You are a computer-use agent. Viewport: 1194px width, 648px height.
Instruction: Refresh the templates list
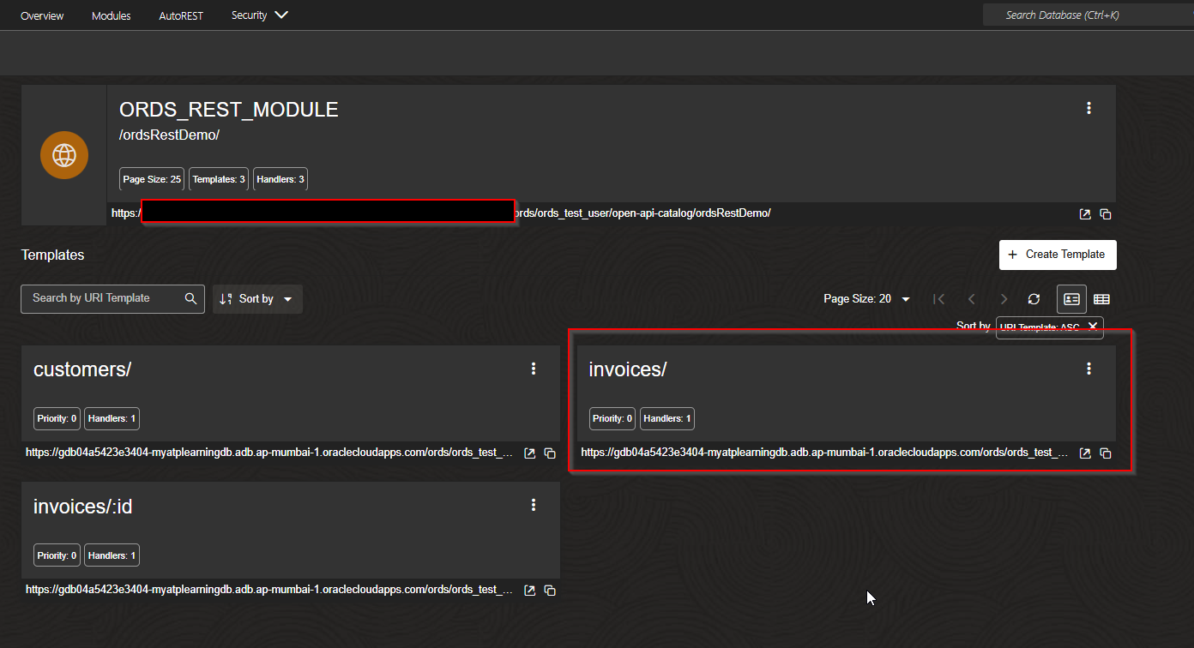1034,298
